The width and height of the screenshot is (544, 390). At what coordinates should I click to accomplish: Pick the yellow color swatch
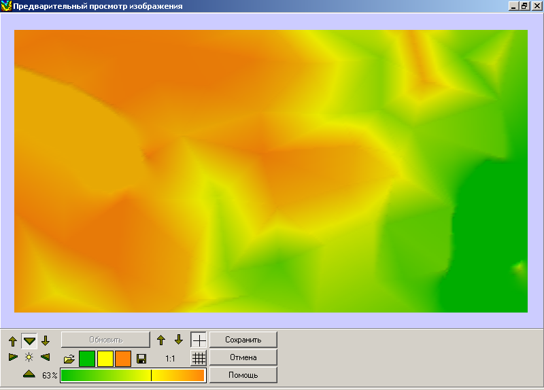(x=105, y=359)
